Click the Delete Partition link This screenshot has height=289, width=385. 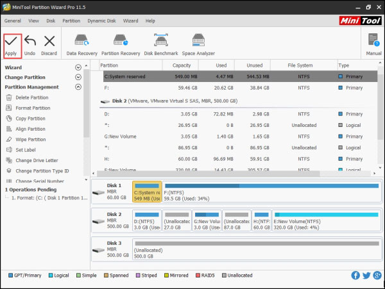[x=32, y=97]
